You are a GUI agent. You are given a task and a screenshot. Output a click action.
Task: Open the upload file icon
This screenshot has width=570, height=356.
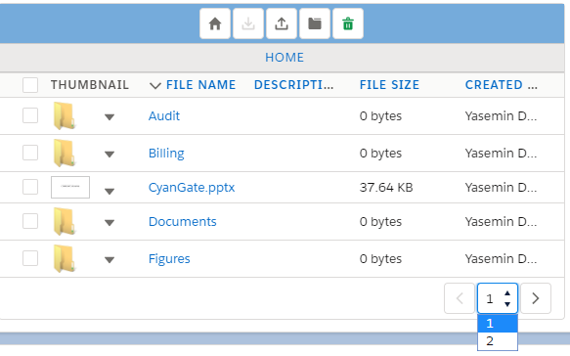(x=282, y=23)
